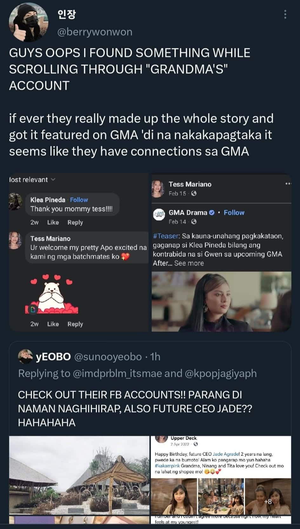Open the tweet's three-dot options menu
300x529 pixels.
285,14
